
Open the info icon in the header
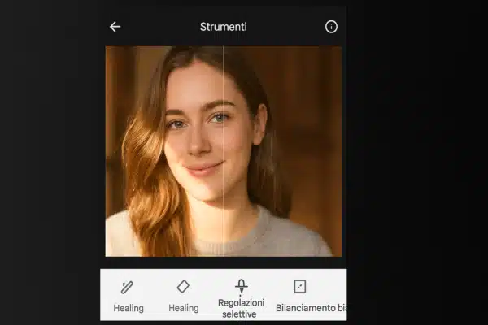[x=331, y=27]
